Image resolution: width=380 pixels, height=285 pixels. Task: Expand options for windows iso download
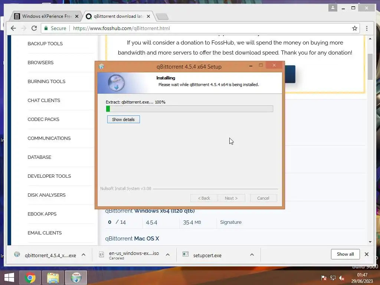click(168, 255)
